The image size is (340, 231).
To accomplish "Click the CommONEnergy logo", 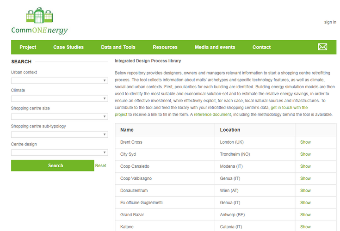I will 39,21.
